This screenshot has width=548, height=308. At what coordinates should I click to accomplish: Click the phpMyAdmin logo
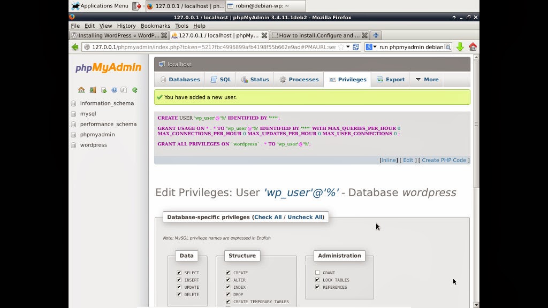(108, 67)
